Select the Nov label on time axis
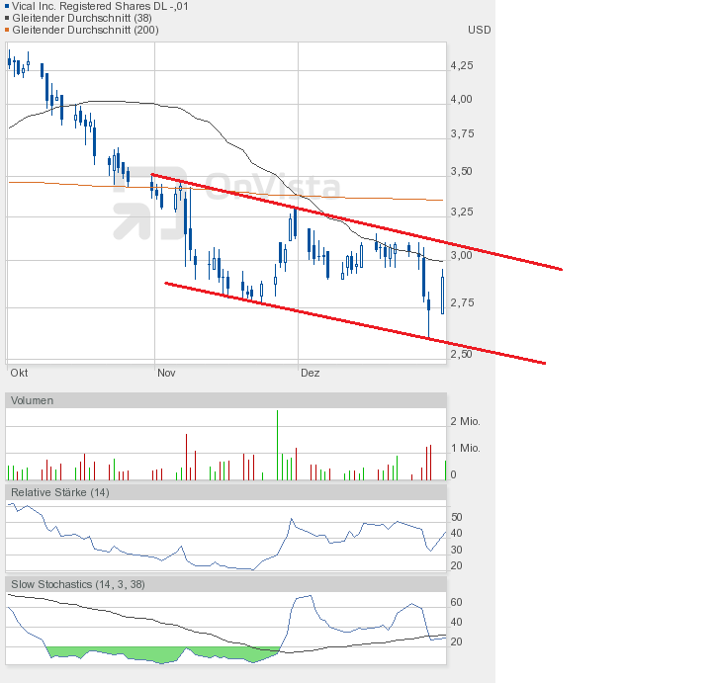 (166, 374)
